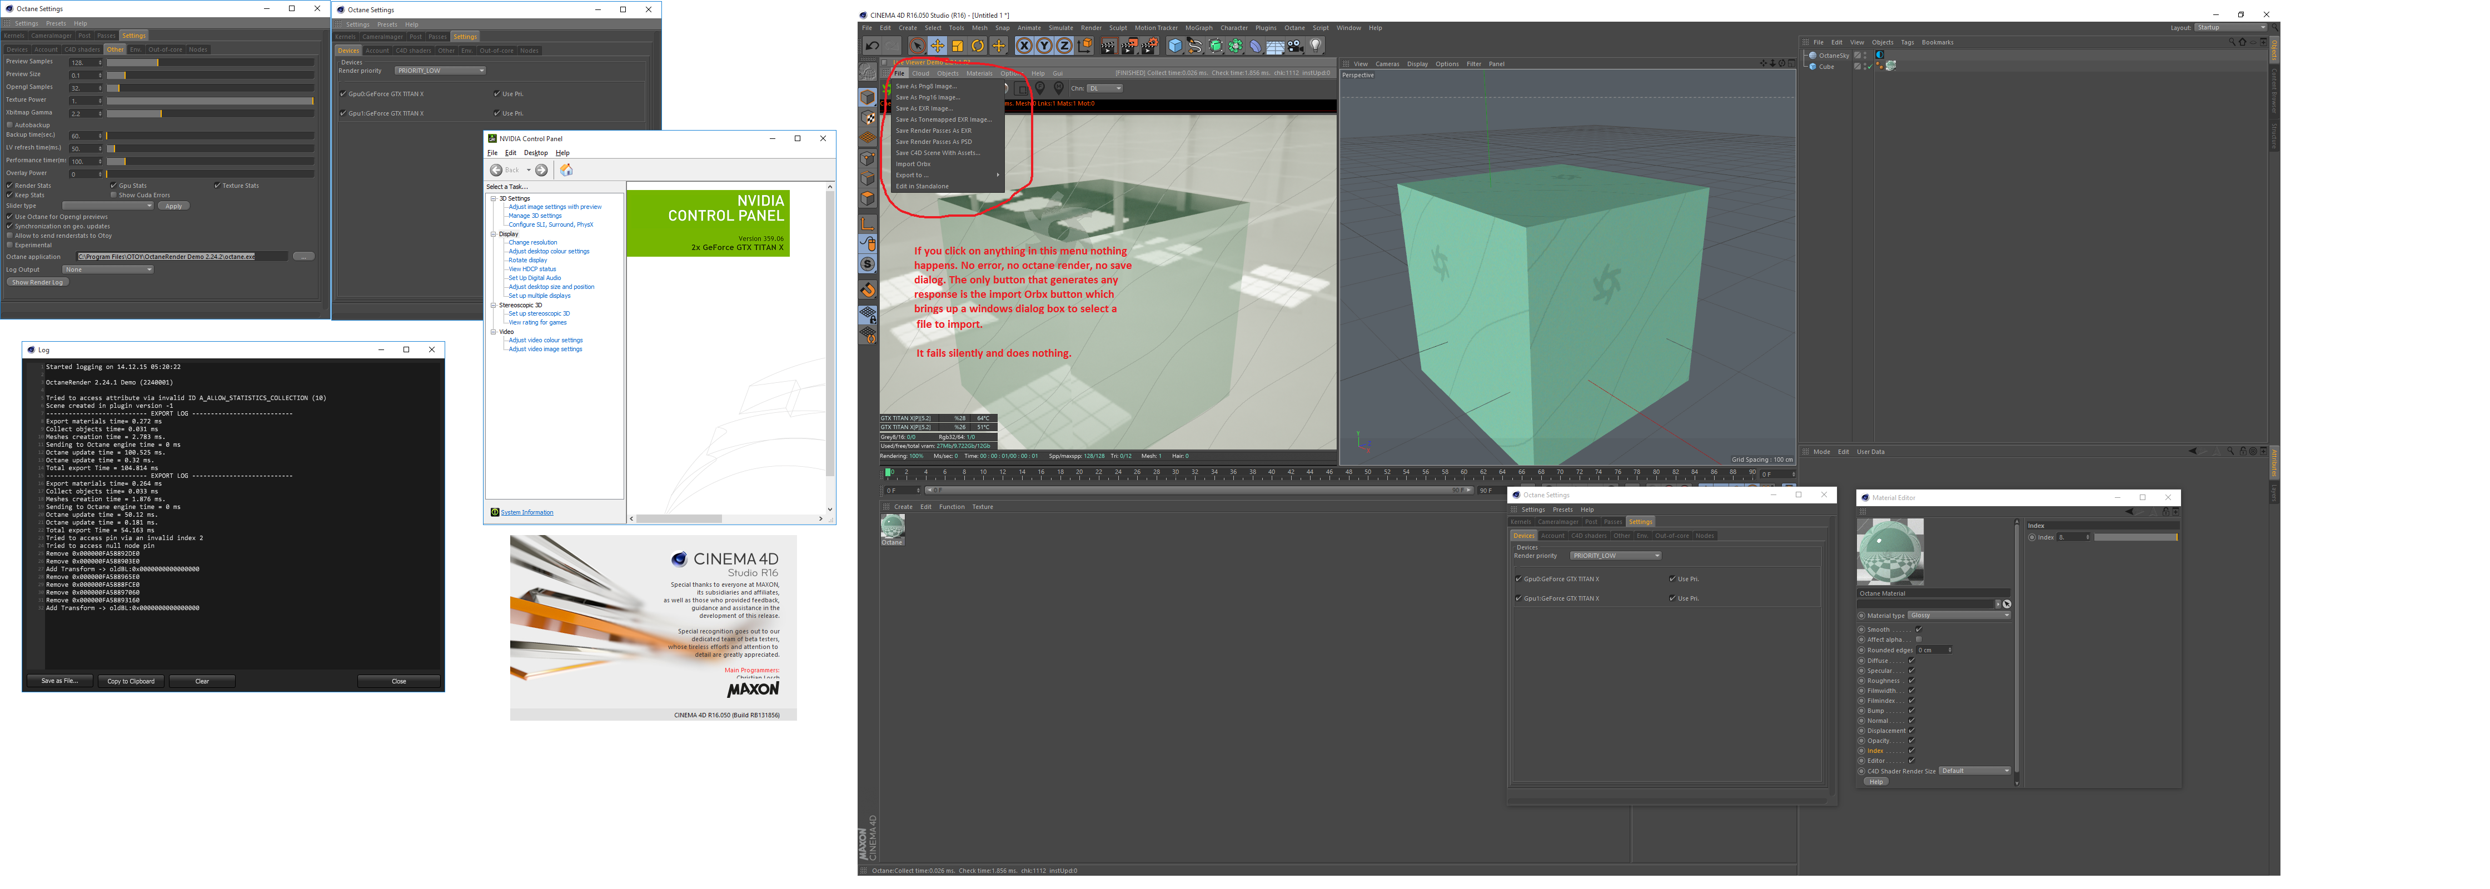2490x889 pixels.
Task: Click the light bulb Light object icon
Action: [x=1316, y=46]
